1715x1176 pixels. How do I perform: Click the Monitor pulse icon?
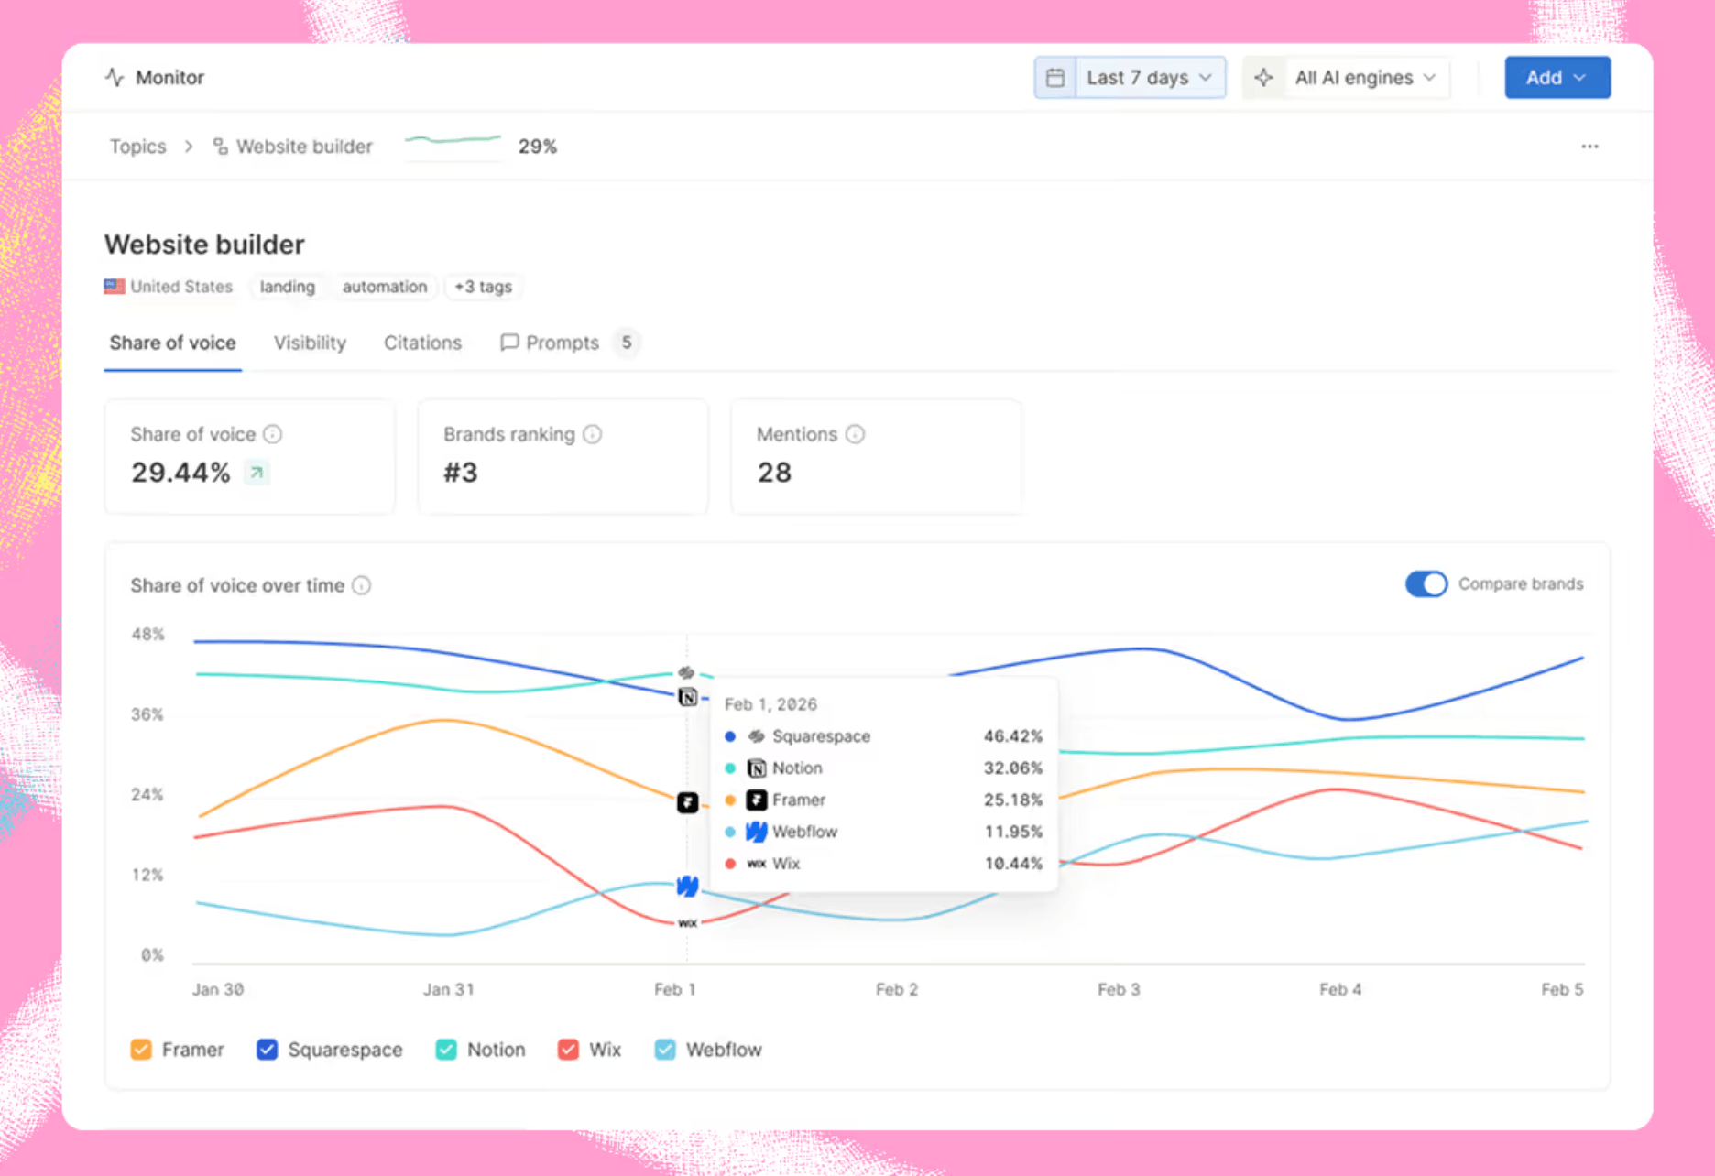tap(115, 77)
